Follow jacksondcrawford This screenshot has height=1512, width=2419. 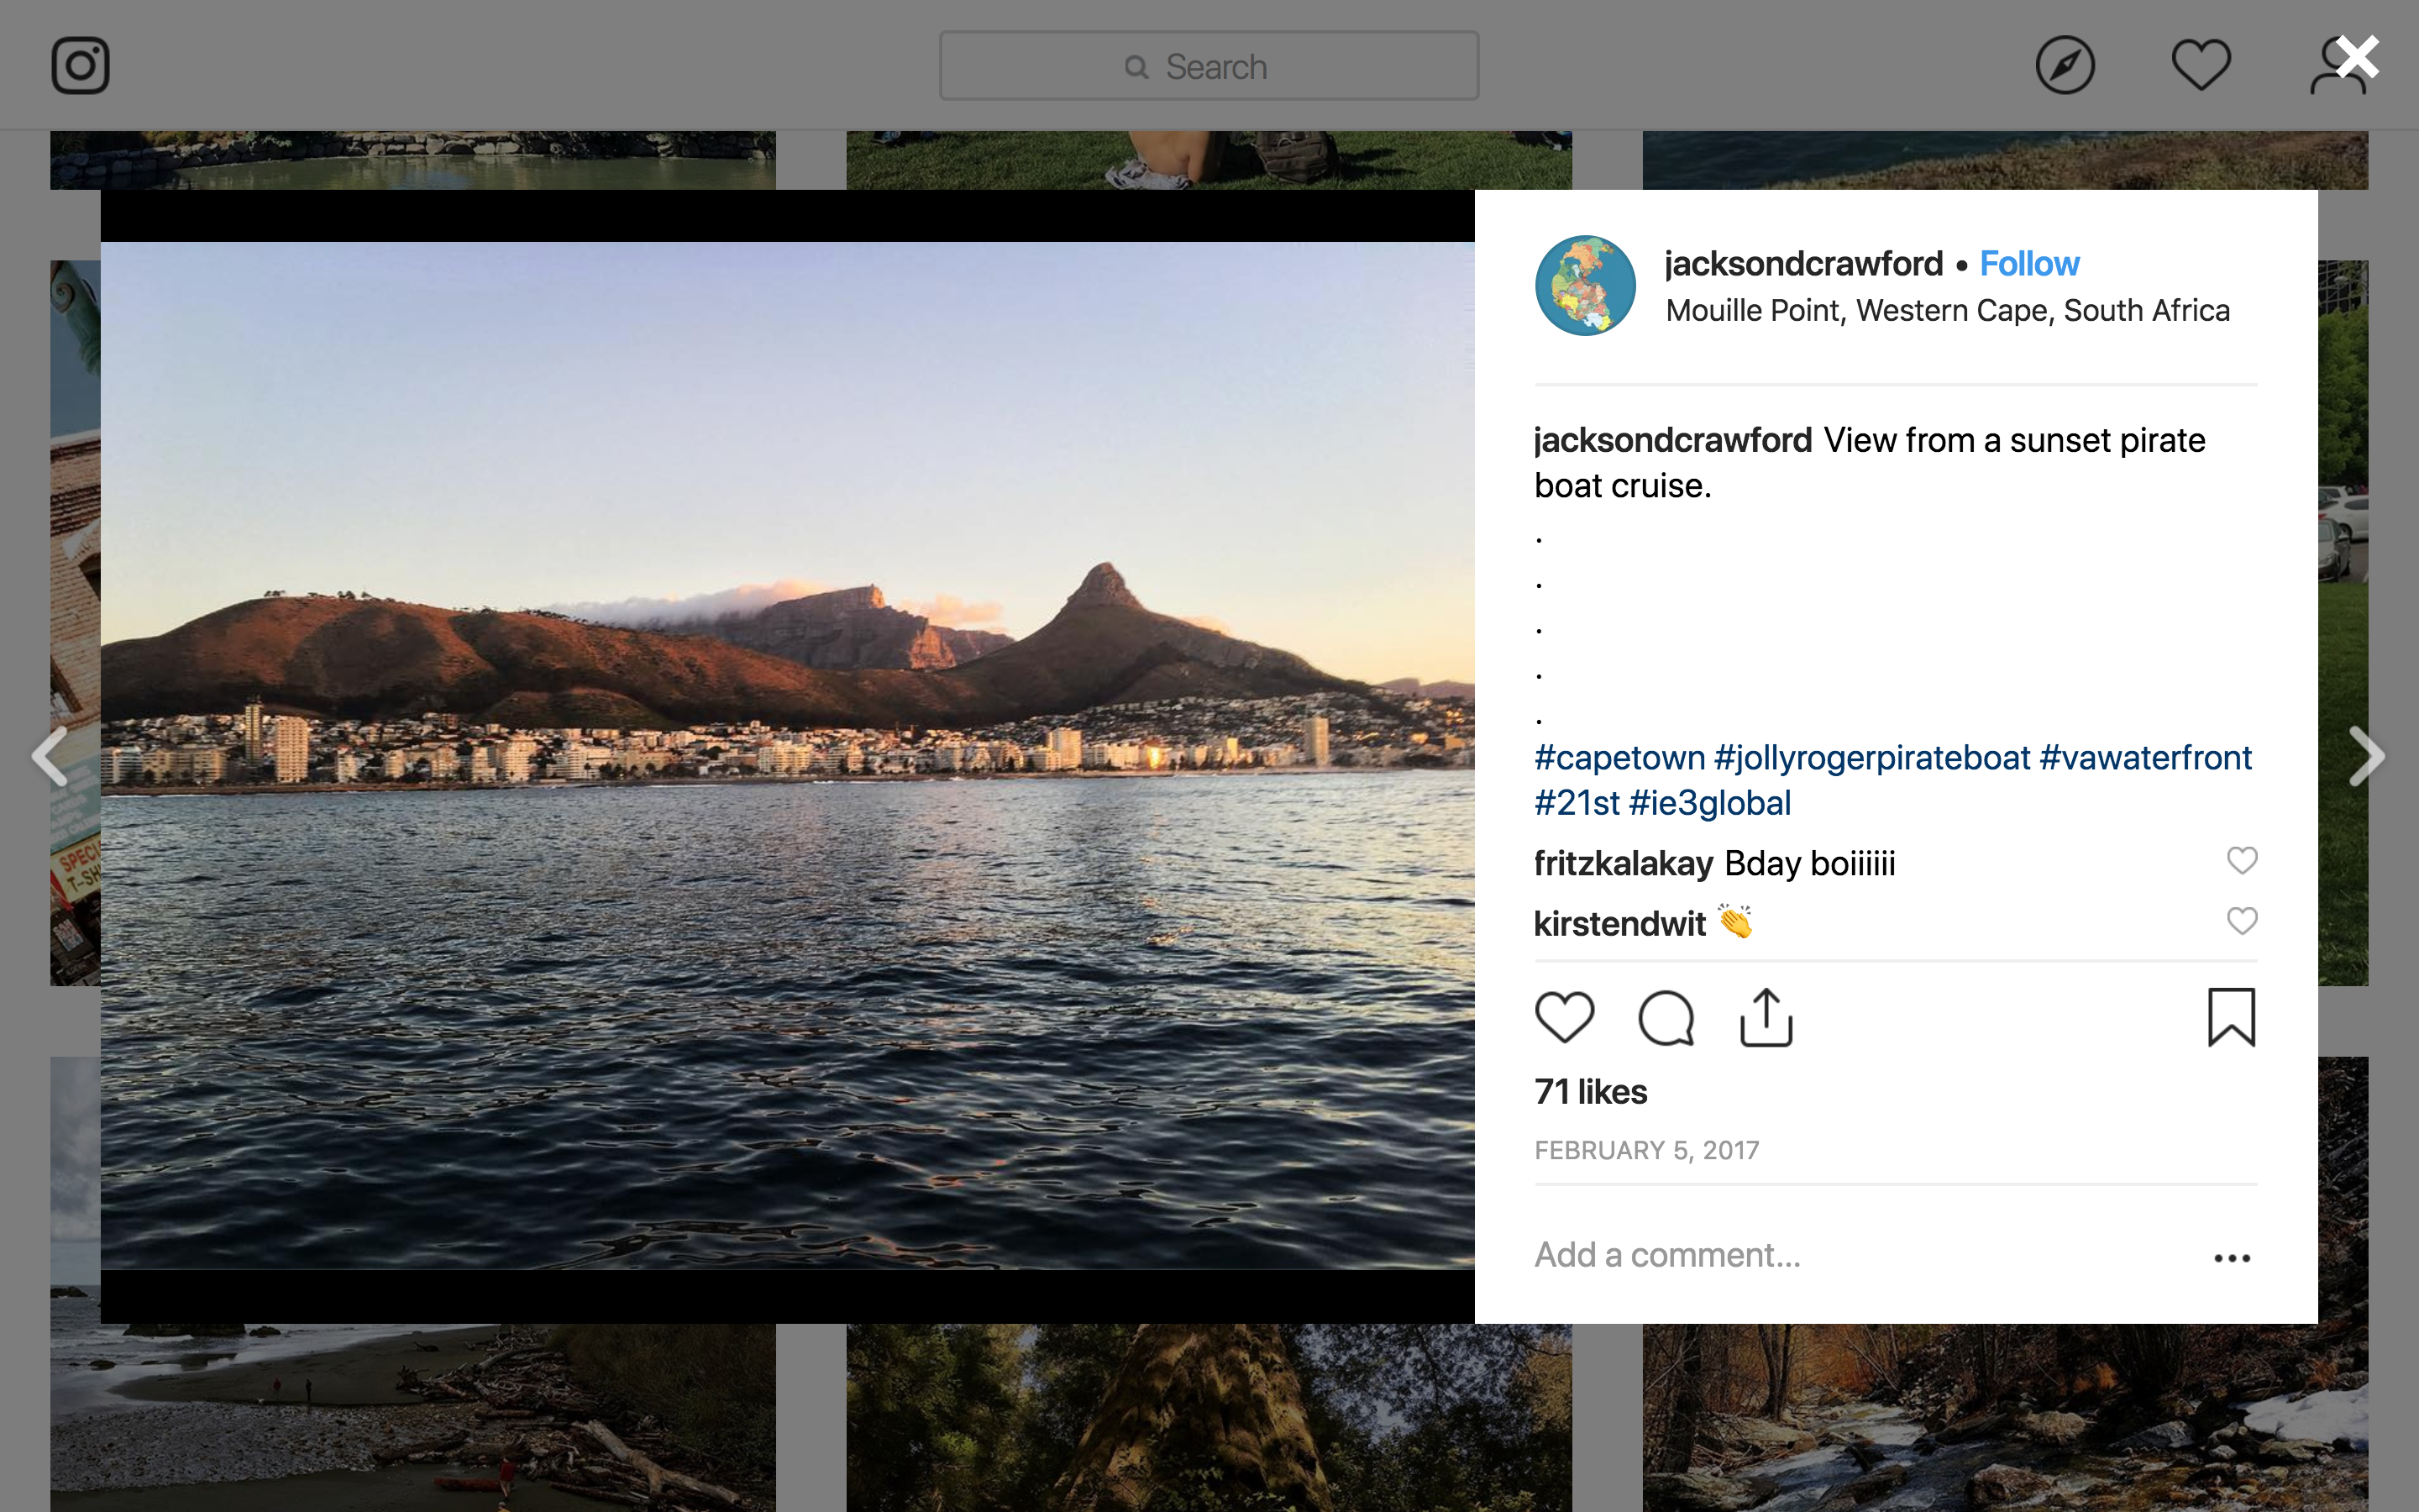click(x=2029, y=264)
